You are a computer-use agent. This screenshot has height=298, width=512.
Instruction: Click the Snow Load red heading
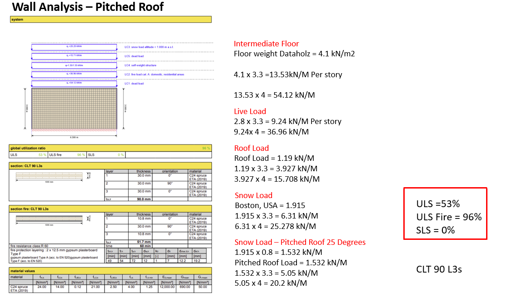click(x=253, y=195)
